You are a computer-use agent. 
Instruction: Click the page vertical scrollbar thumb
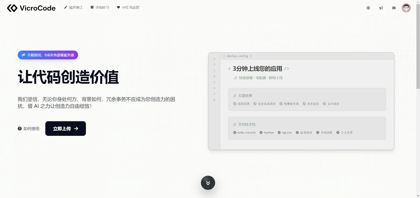pyautogui.click(x=418, y=47)
